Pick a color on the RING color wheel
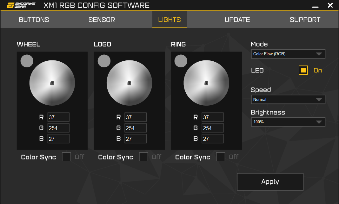This screenshot has height=204, width=339. [x=206, y=83]
